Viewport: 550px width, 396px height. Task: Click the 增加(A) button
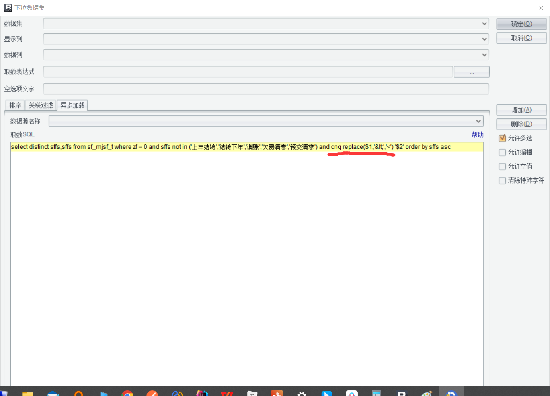[521, 110]
